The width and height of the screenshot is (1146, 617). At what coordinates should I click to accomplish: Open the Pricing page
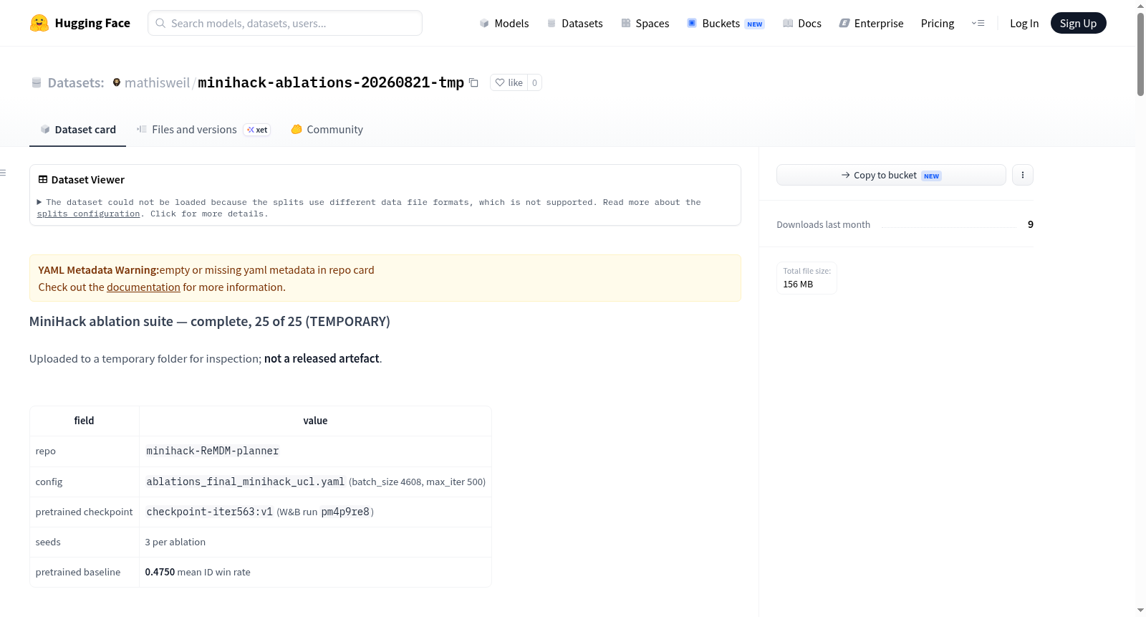[x=938, y=23]
